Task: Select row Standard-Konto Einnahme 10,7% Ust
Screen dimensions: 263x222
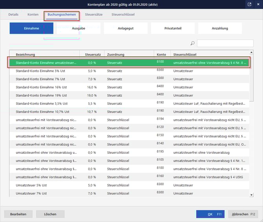Action: [x=129, y=112]
